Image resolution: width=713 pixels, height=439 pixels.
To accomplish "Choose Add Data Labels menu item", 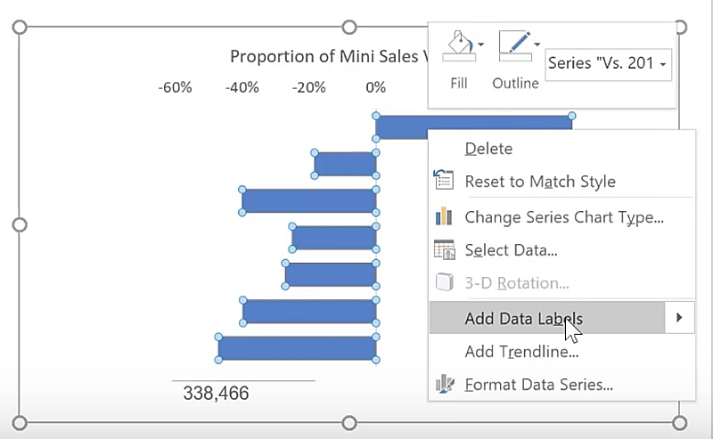I will tap(524, 318).
